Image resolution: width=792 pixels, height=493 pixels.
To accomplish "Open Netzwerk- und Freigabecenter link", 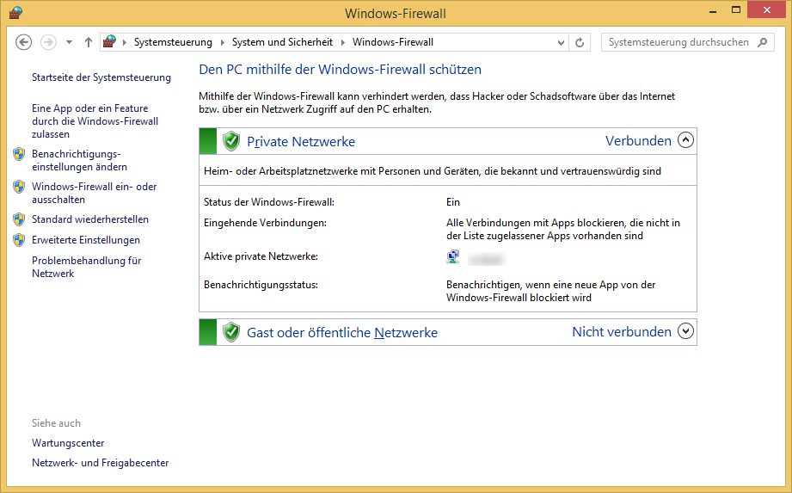I will click(100, 463).
